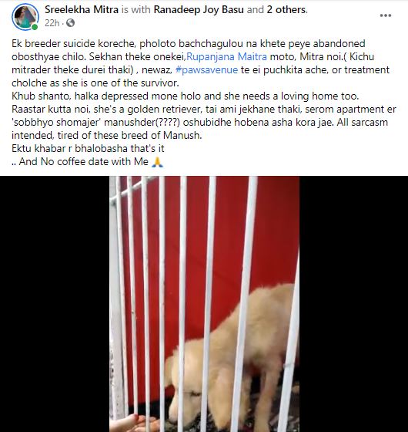This screenshot has width=408, height=432.
Task: Play the caged golden retriever video
Action: 204,304
